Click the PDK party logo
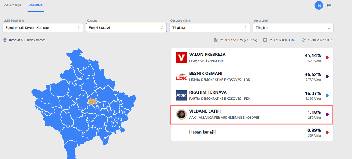Viewport: 352px width, 159px height. coord(181,95)
